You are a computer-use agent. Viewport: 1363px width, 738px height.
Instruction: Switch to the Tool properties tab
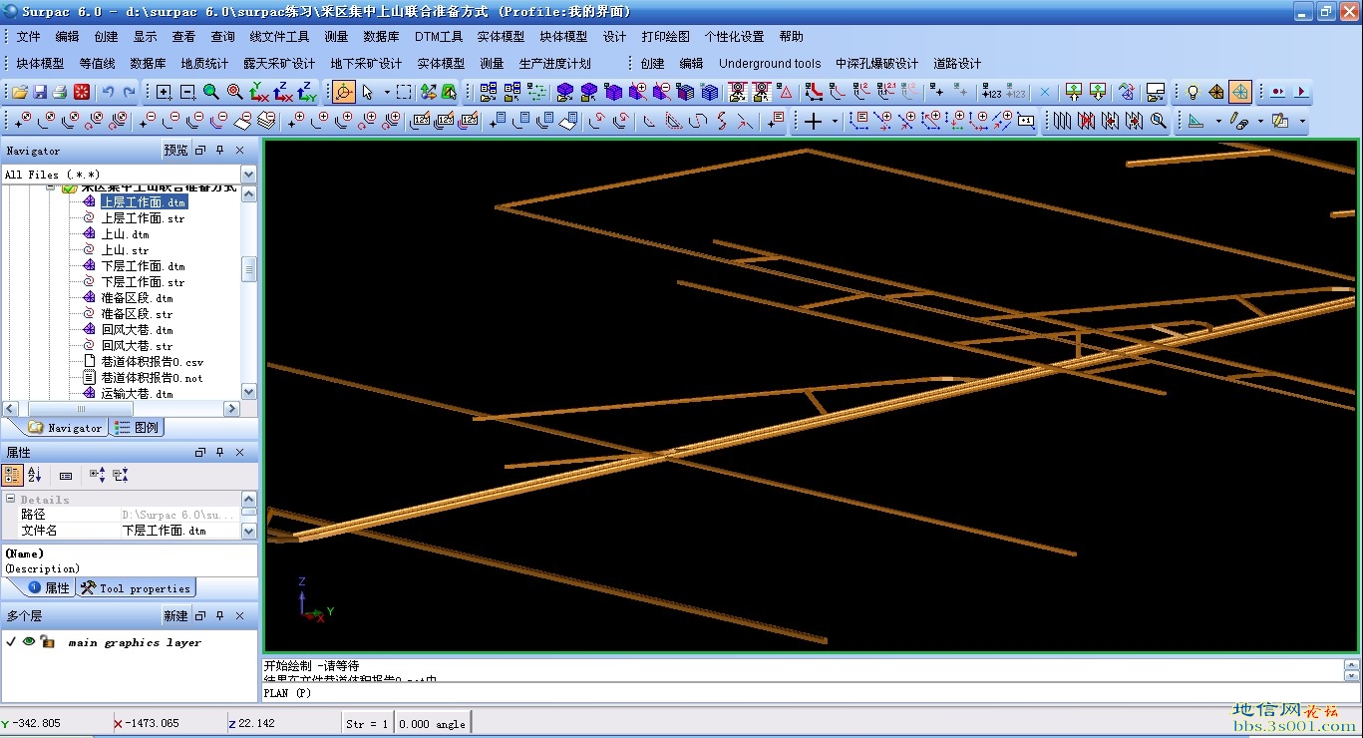click(x=136, y=587)
